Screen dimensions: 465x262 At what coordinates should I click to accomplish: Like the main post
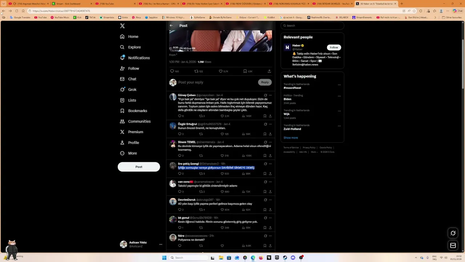tap(221, 71)
